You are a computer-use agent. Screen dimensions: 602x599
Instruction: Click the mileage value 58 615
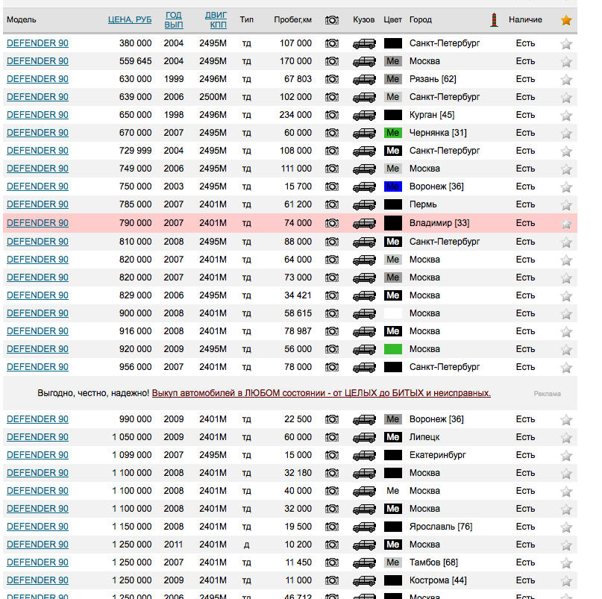tap(298, 313)
